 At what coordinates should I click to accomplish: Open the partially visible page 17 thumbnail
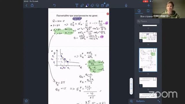tap(148, 96)
